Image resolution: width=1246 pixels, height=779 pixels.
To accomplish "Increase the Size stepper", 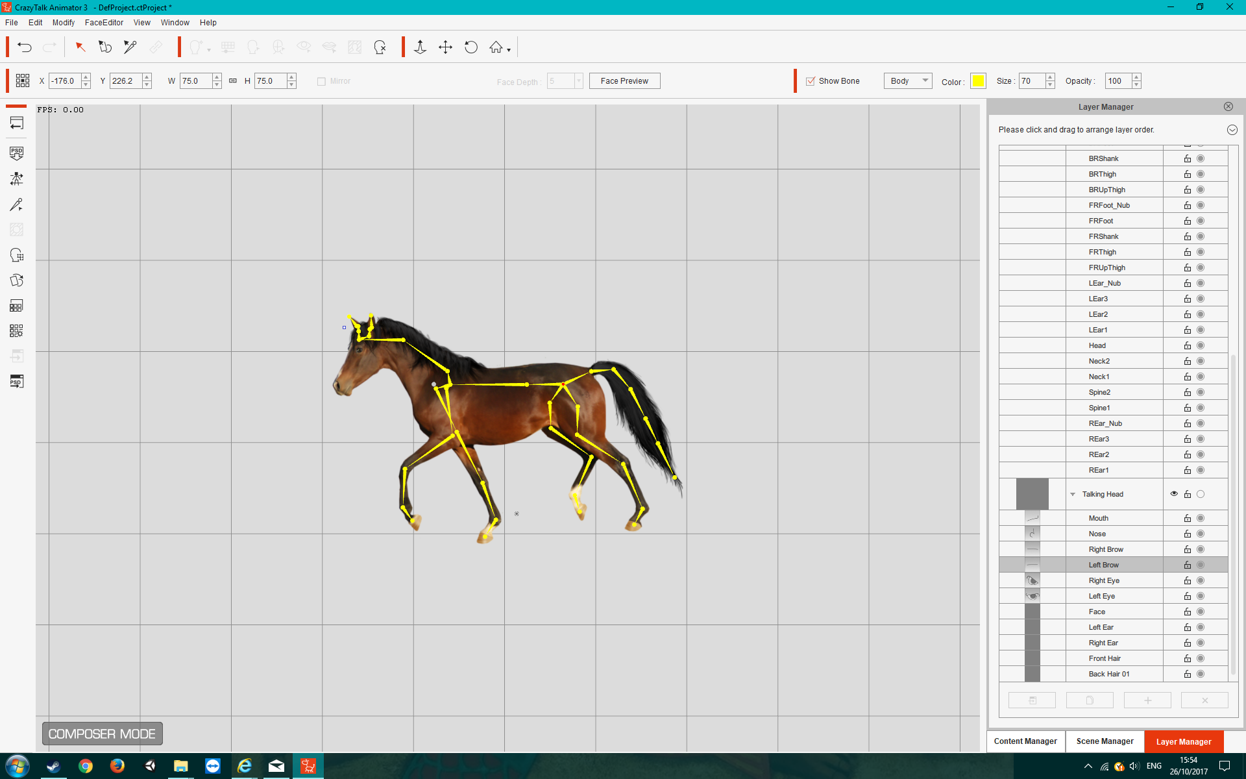I will (x=1050, y=77).
